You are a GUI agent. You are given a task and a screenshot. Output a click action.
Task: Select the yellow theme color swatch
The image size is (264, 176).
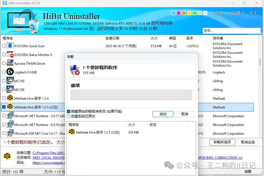(x=189, y=13)
